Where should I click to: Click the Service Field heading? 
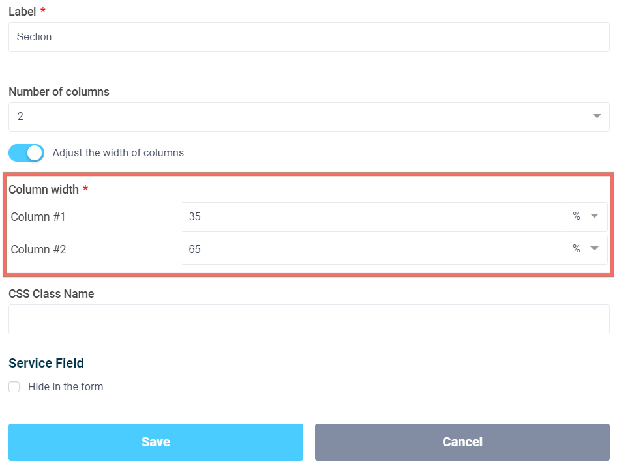[x=46, y=364]
